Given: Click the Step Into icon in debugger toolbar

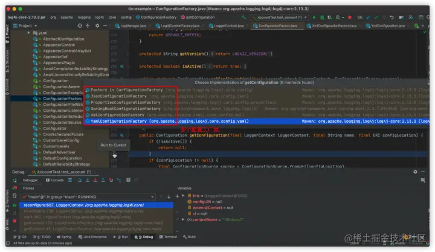Looking at the screenshot, I should 88,180.
